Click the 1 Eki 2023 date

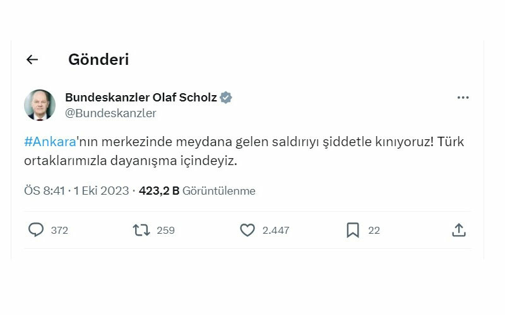click(102, 191)
